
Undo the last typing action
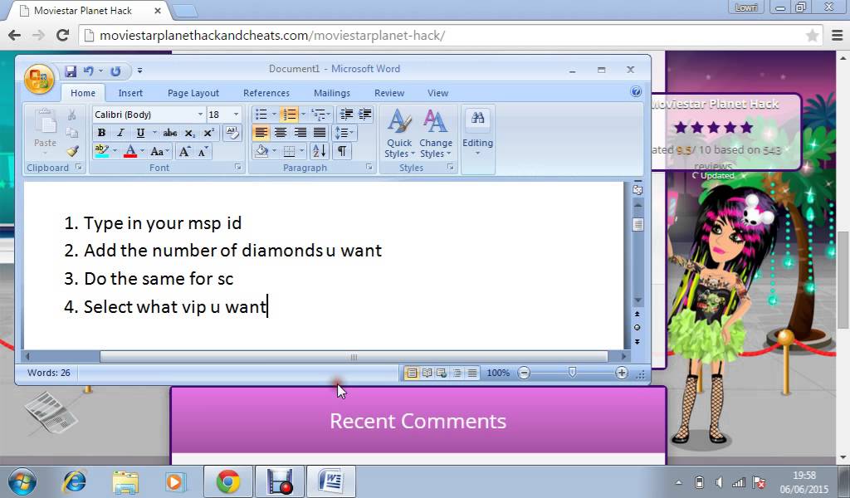tap(88, 71)
